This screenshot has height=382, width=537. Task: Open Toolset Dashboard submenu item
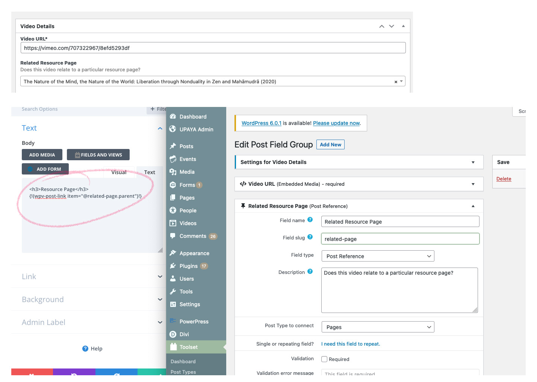tap(183, 361)
